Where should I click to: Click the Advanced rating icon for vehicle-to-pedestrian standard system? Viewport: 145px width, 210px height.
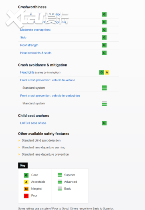click(x=104, y=103)
